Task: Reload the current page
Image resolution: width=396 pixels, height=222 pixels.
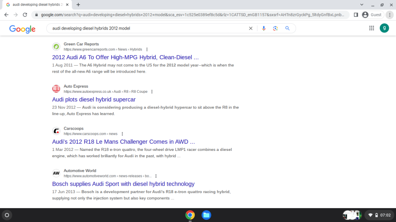Action: pyautogui.click(x=25, y=15)
